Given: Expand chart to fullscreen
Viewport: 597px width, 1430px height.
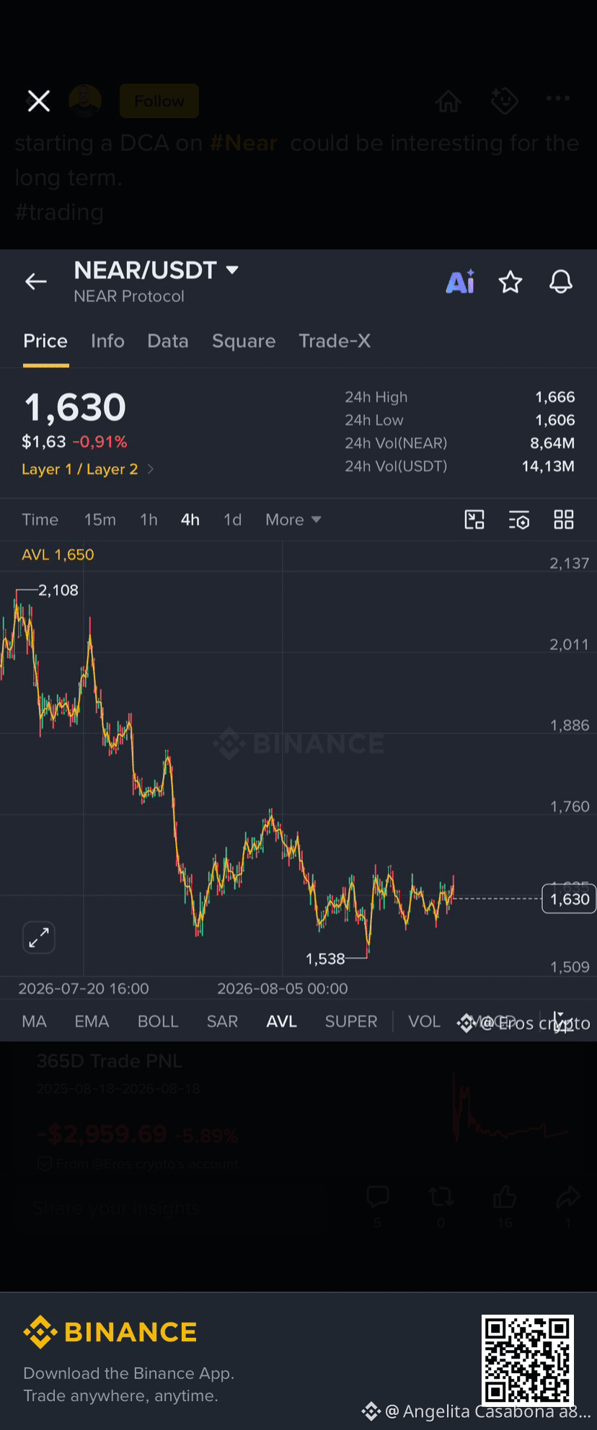Looking at the screenshot, I should 39,938.
